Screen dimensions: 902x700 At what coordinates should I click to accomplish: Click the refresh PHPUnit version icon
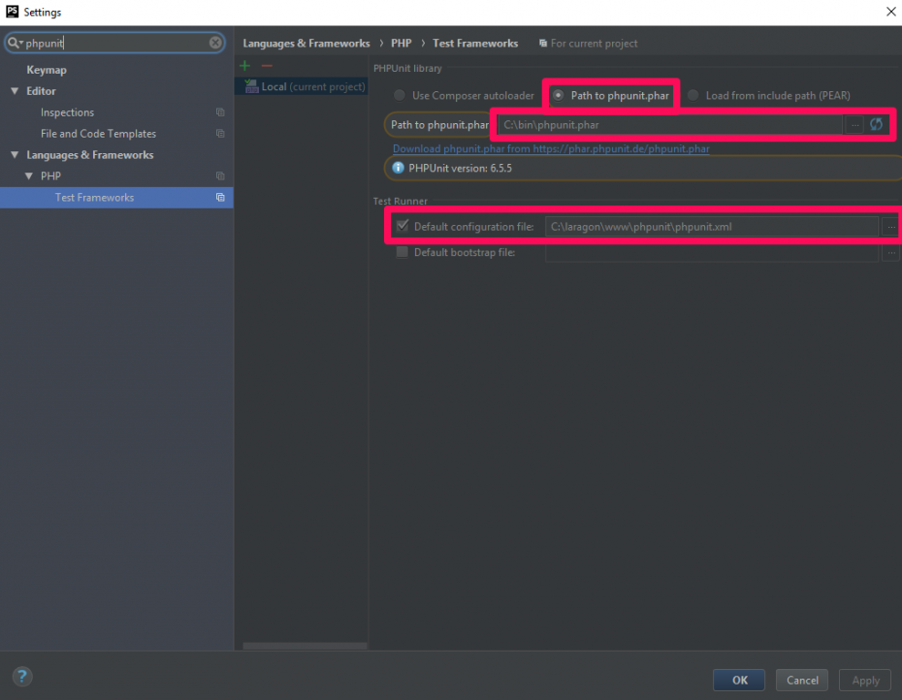coord(876,124)
